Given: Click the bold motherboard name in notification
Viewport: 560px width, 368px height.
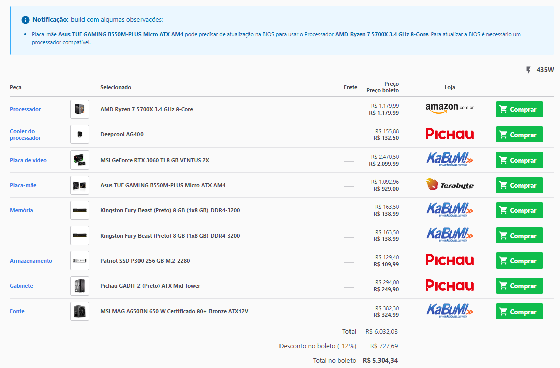Looking at the screenshot, I should pyautogui.click(x=121, y=34).
